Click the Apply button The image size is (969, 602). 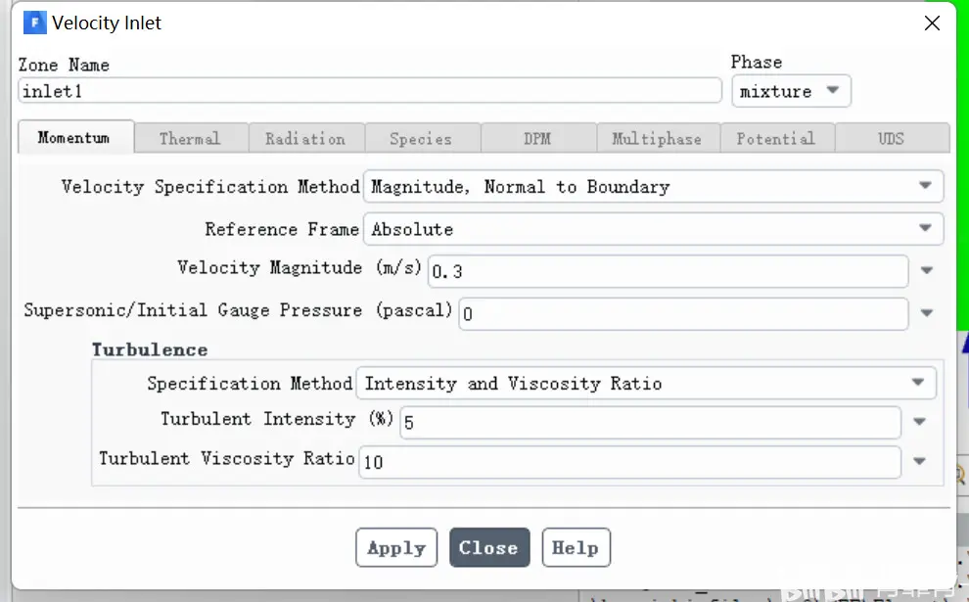[x=396, y=547]
